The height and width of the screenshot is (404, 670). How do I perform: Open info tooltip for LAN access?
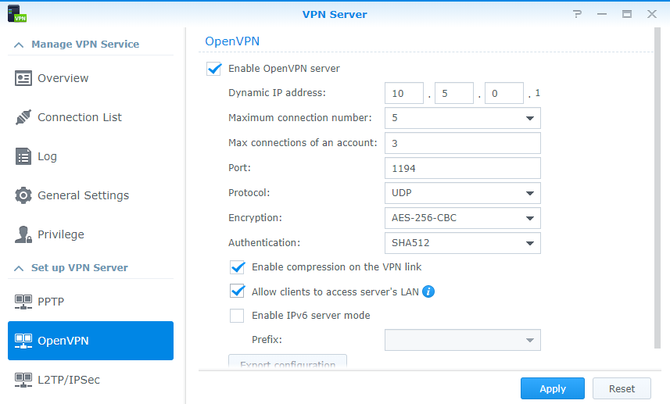pos(428,291)
